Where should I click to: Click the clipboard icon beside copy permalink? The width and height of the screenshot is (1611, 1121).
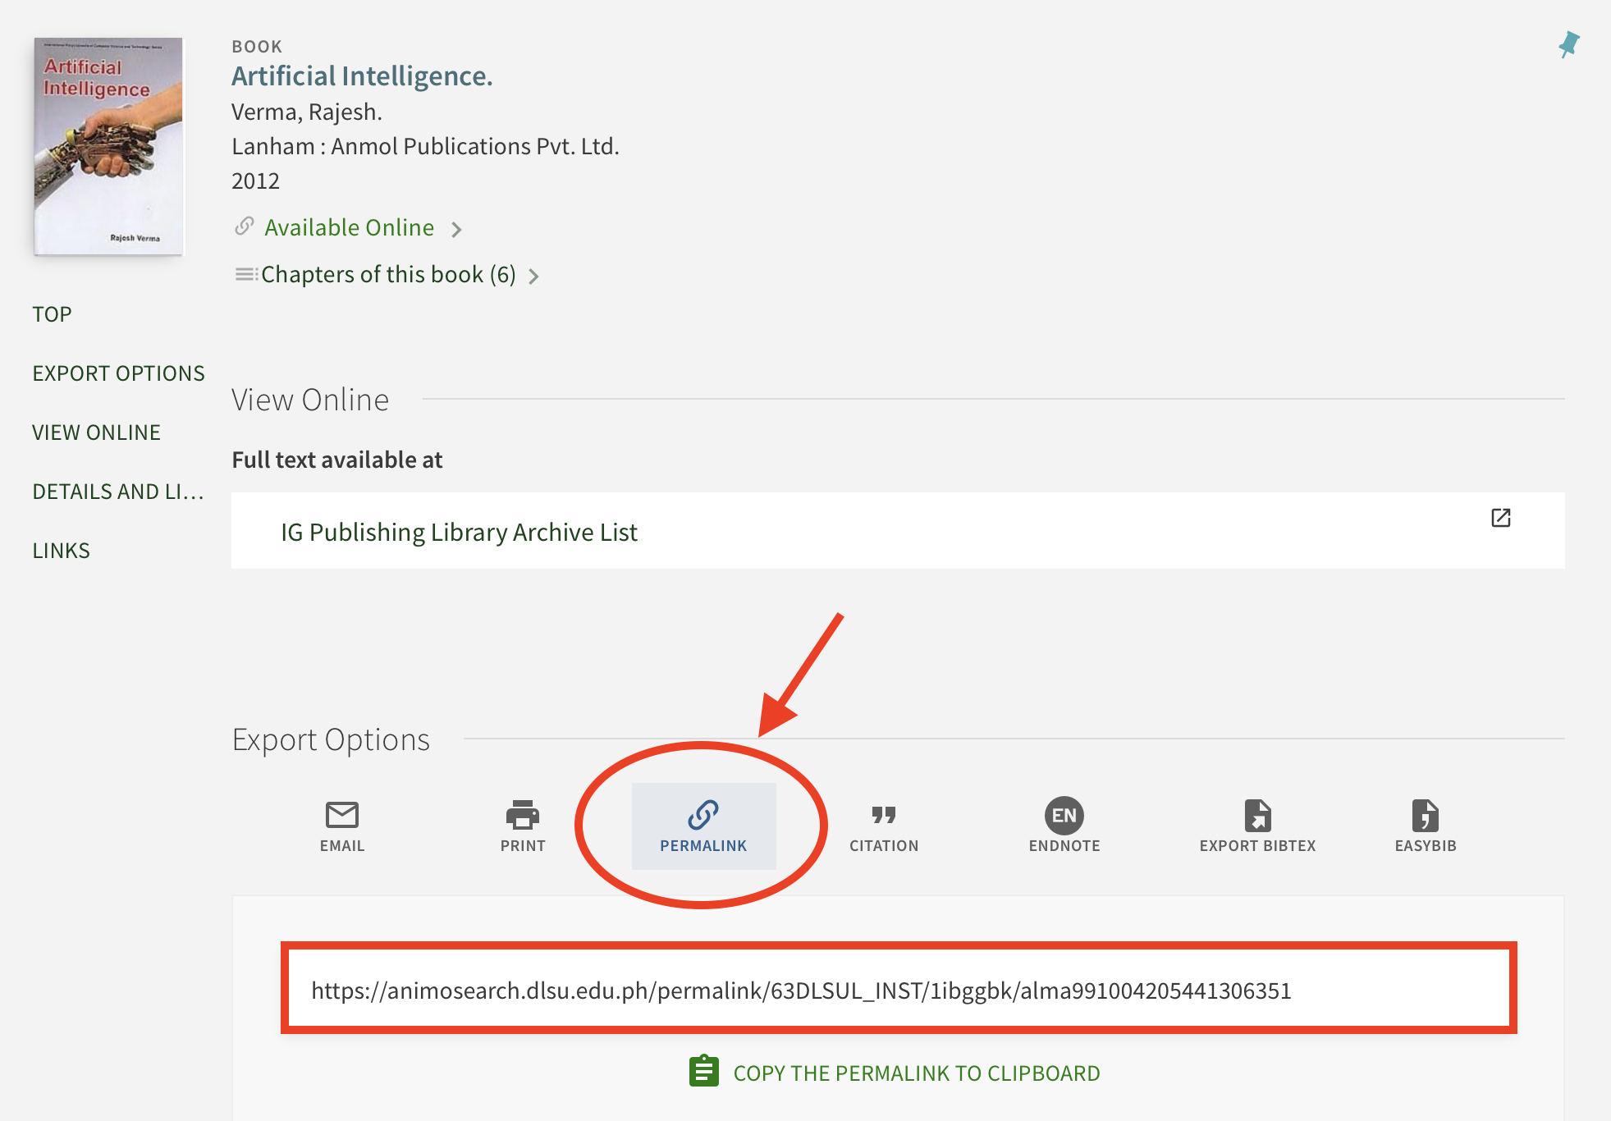[x=703, y=1072]
